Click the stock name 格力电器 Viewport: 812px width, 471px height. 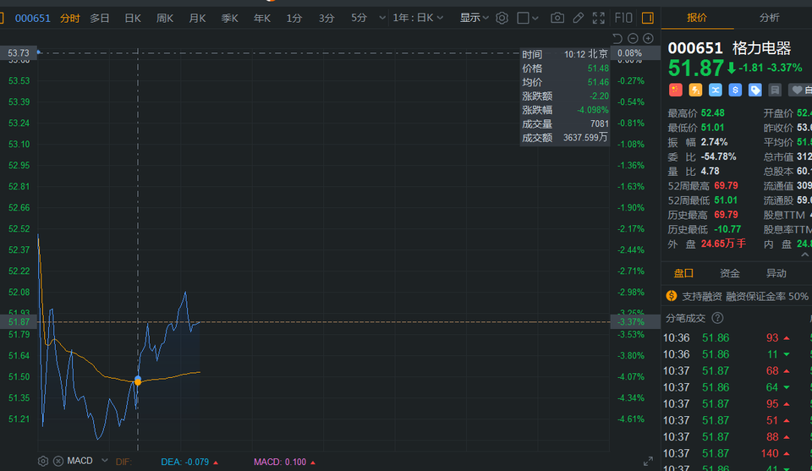(x=762, y=48)
